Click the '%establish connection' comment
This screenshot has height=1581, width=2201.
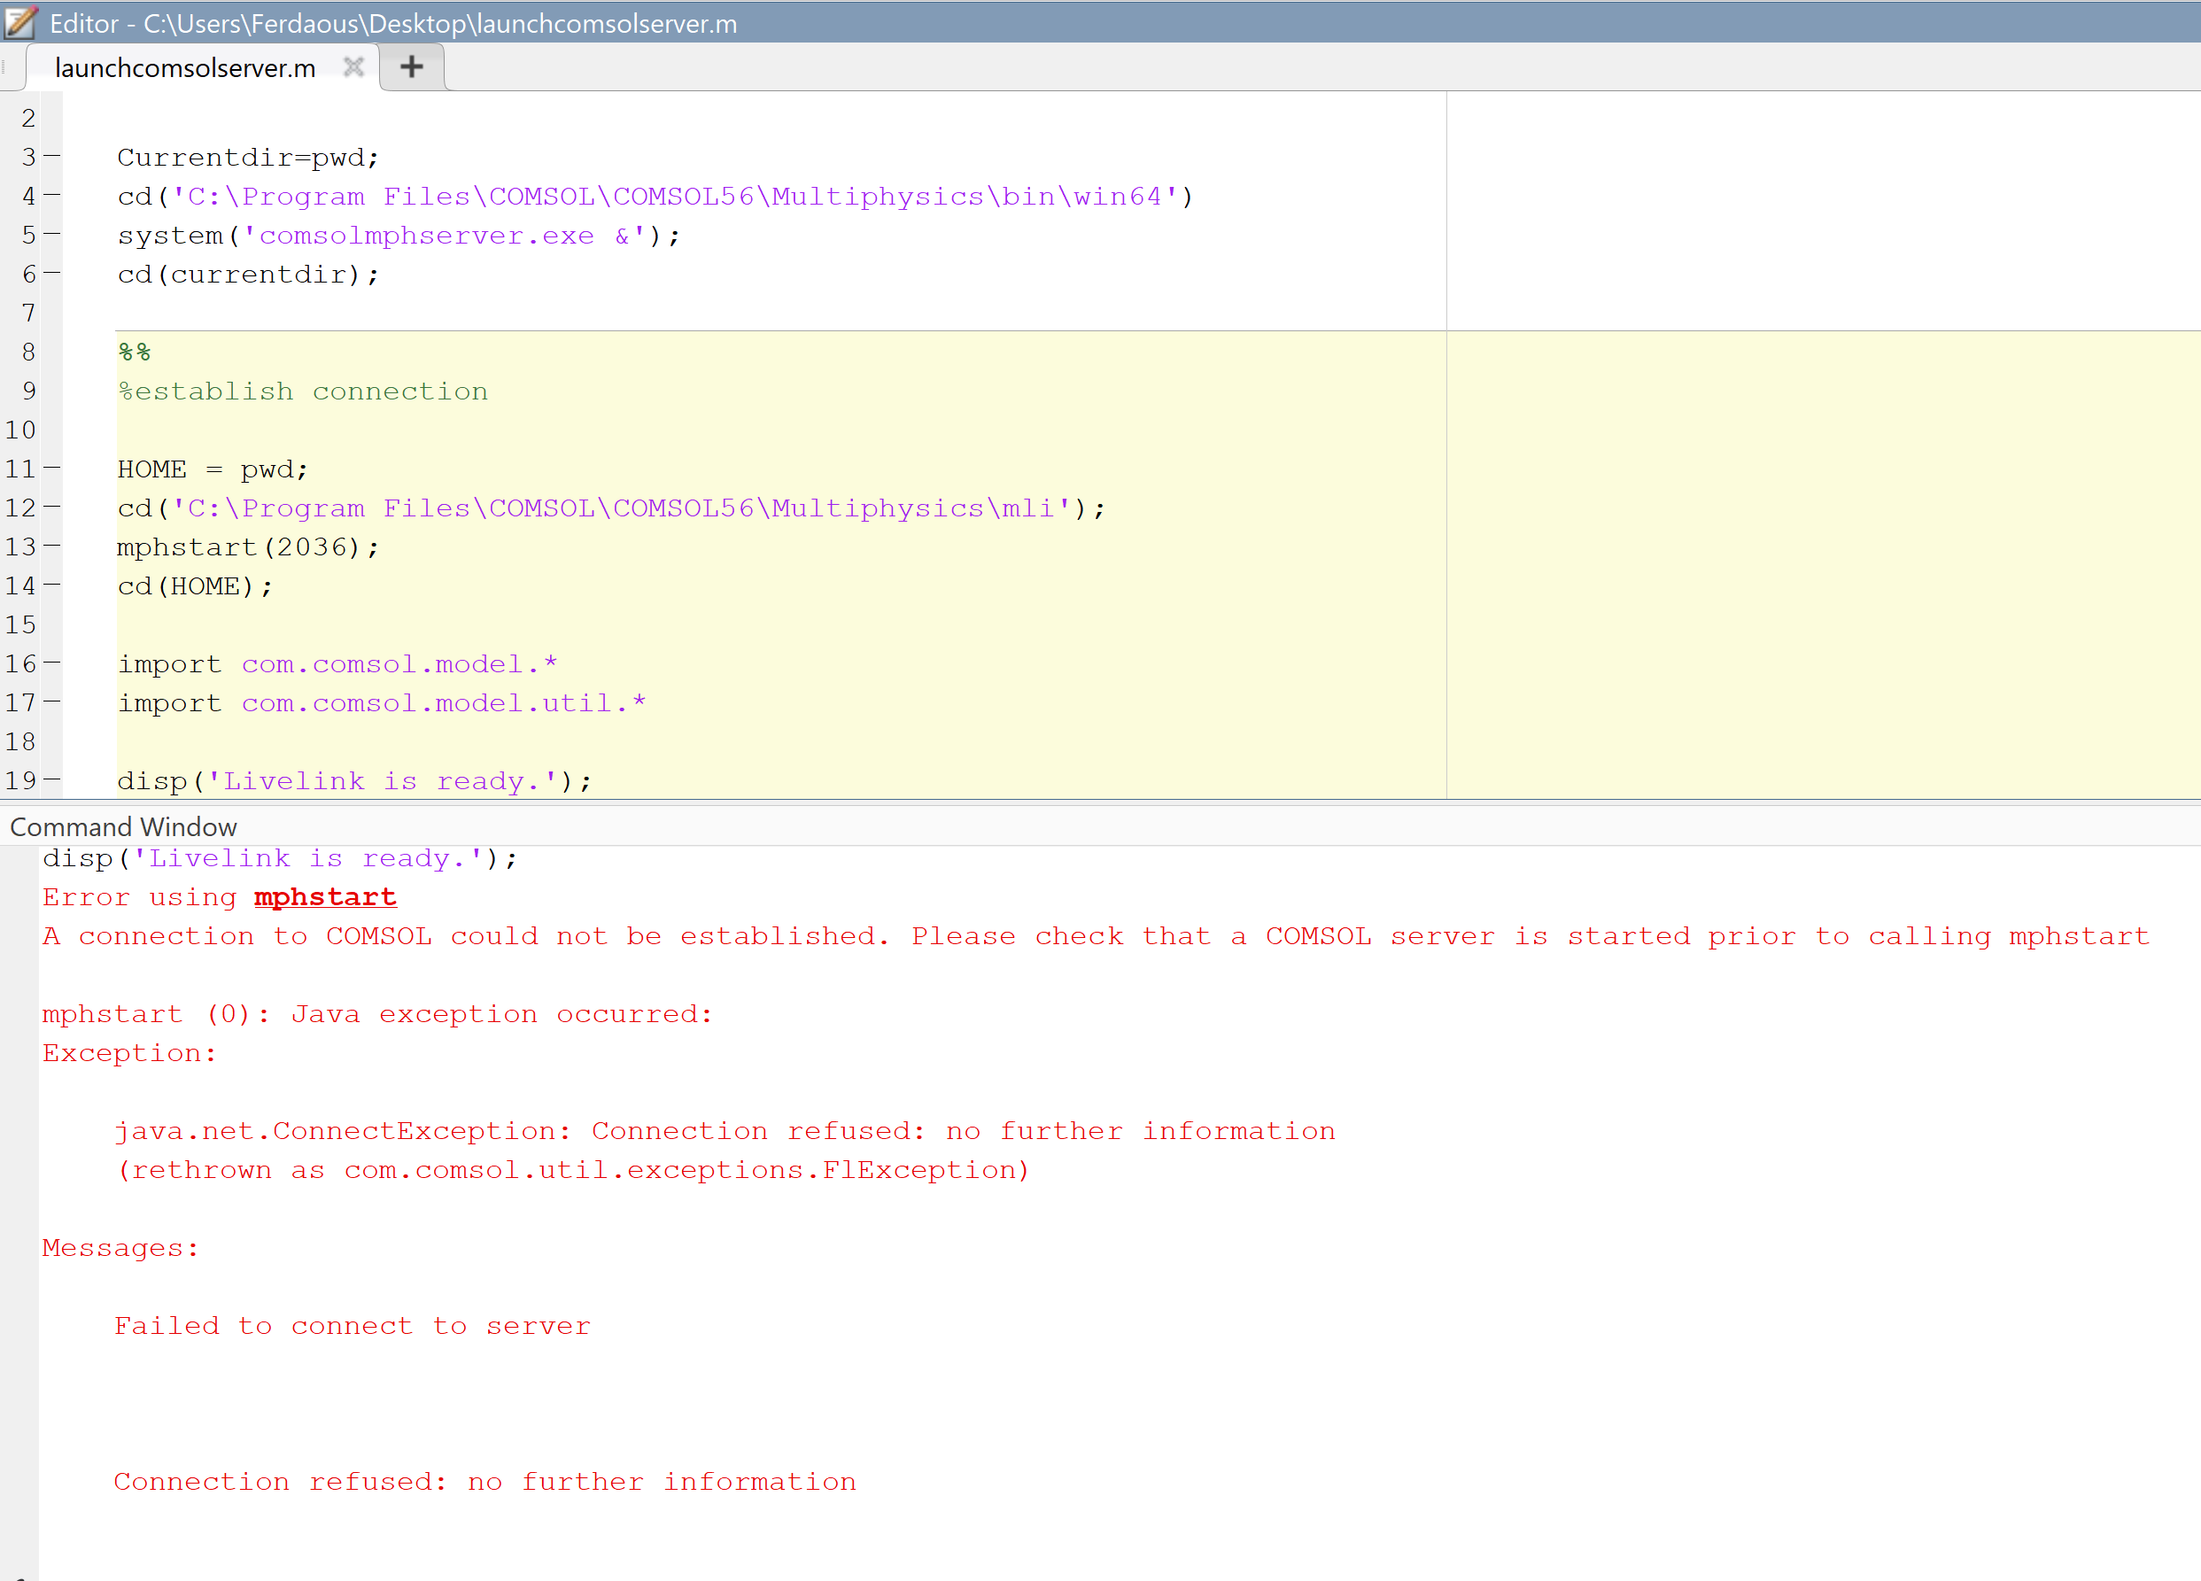click(303, 392)
